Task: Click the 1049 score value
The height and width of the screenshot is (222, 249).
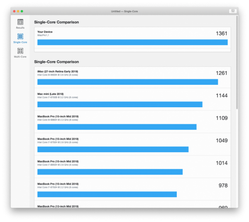Action: click(222, 141)
